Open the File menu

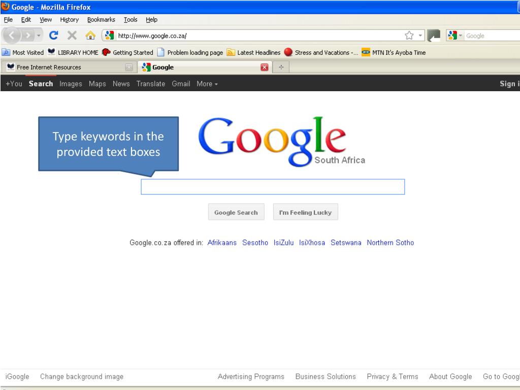[x=8, y=20]
